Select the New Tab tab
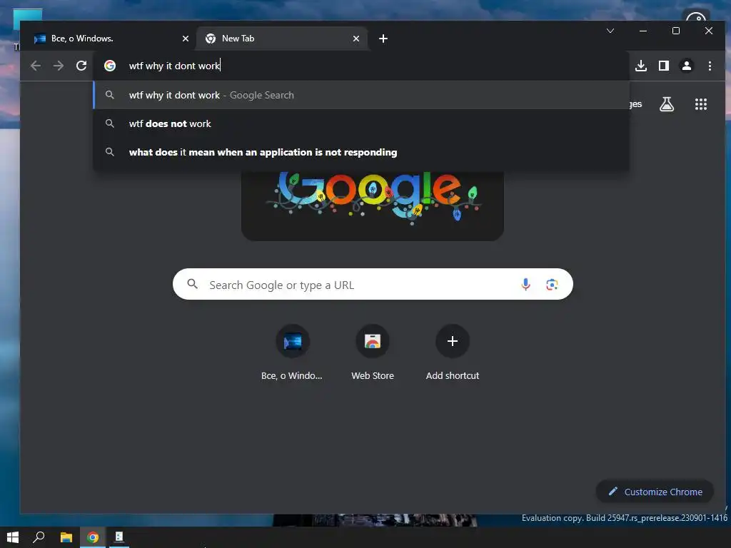 click(282, 39)
